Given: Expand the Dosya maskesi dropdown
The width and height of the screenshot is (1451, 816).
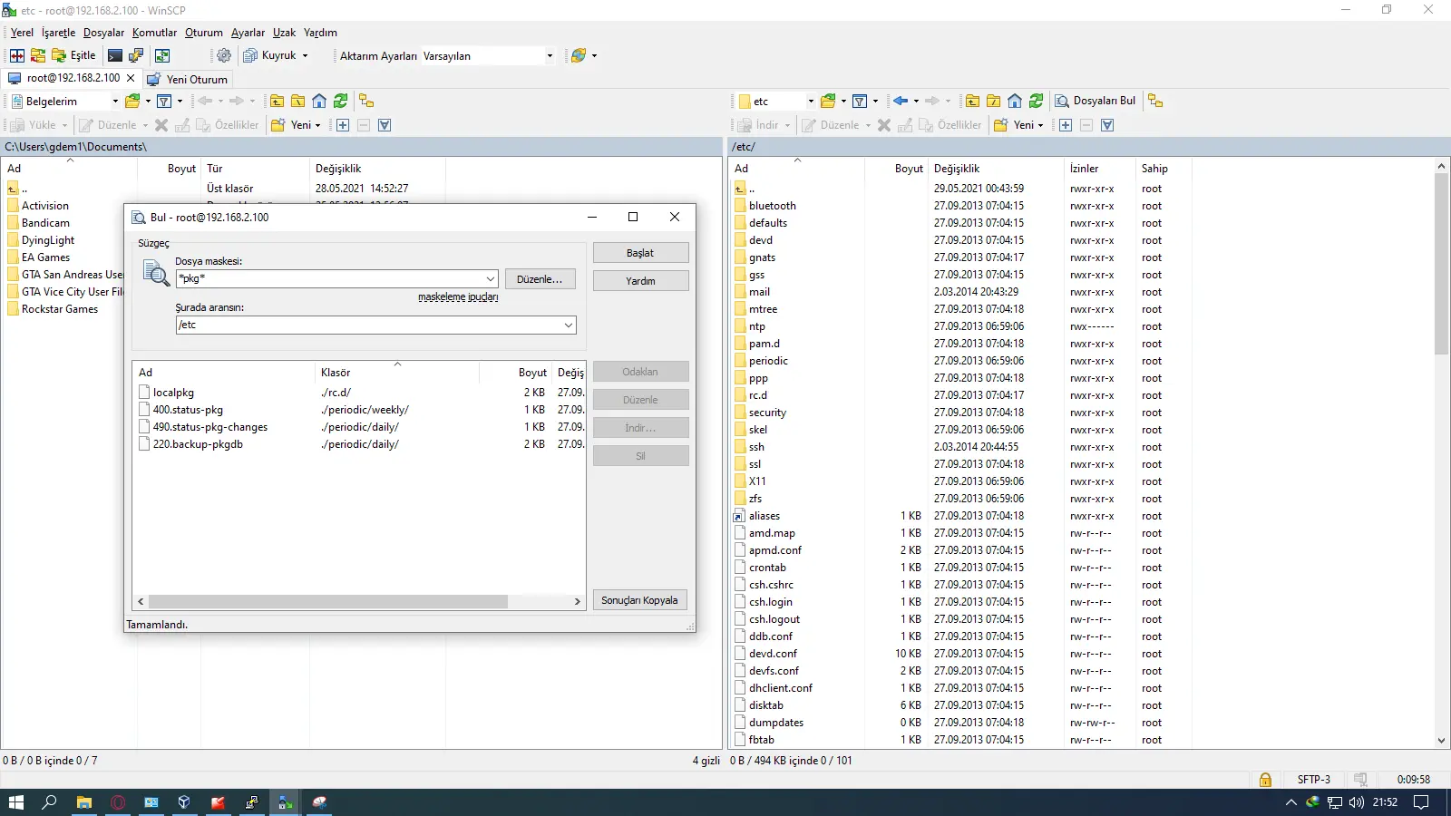Looking at the screenshot, I should (491, 279).
